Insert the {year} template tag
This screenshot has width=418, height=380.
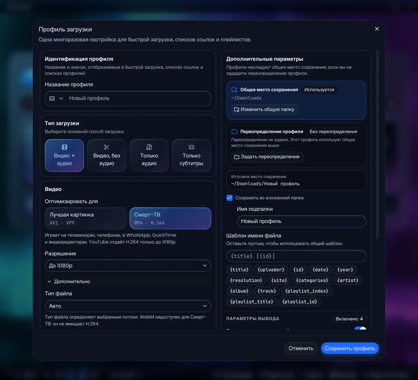345,270
